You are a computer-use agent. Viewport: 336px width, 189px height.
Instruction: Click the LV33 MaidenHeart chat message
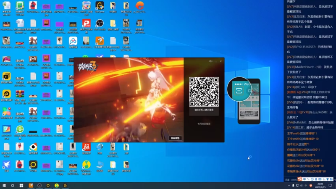click(x=310, y=69)
